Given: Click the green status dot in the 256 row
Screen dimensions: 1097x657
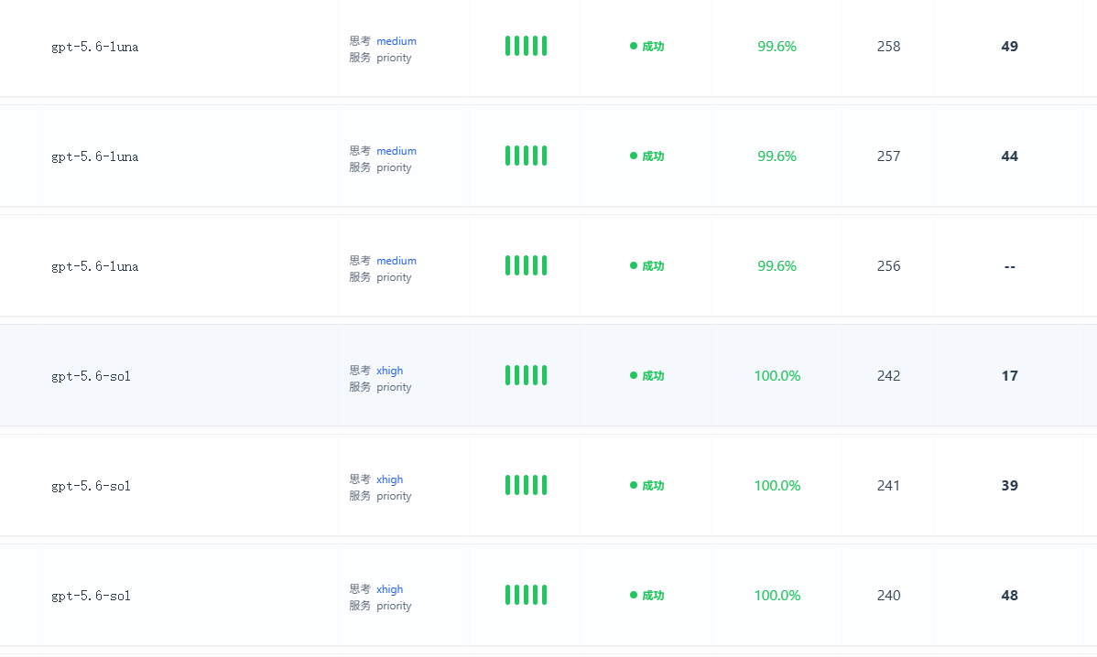Looking at the screenshot, I should pyautogui.click(x=633, y=265).
